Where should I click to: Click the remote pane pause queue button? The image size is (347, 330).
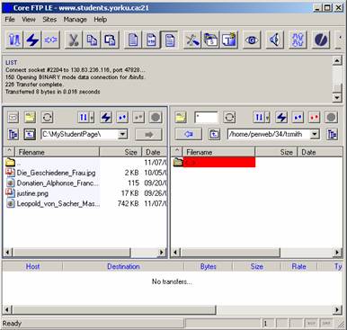[x=259, y=117]
